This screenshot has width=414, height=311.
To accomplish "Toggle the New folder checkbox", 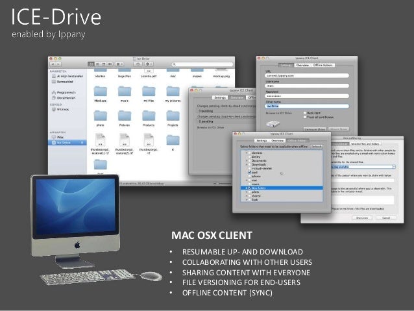I will (x=250, y=188).
